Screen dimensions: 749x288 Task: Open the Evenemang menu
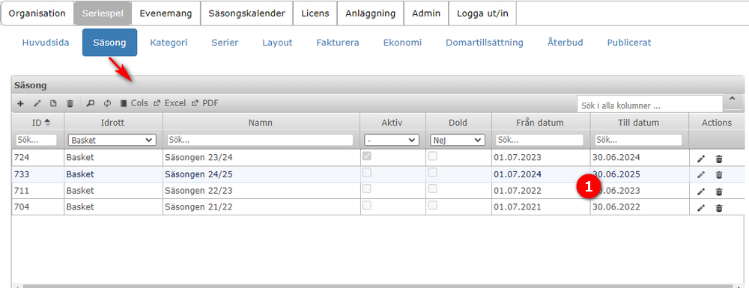coord(166,13)
